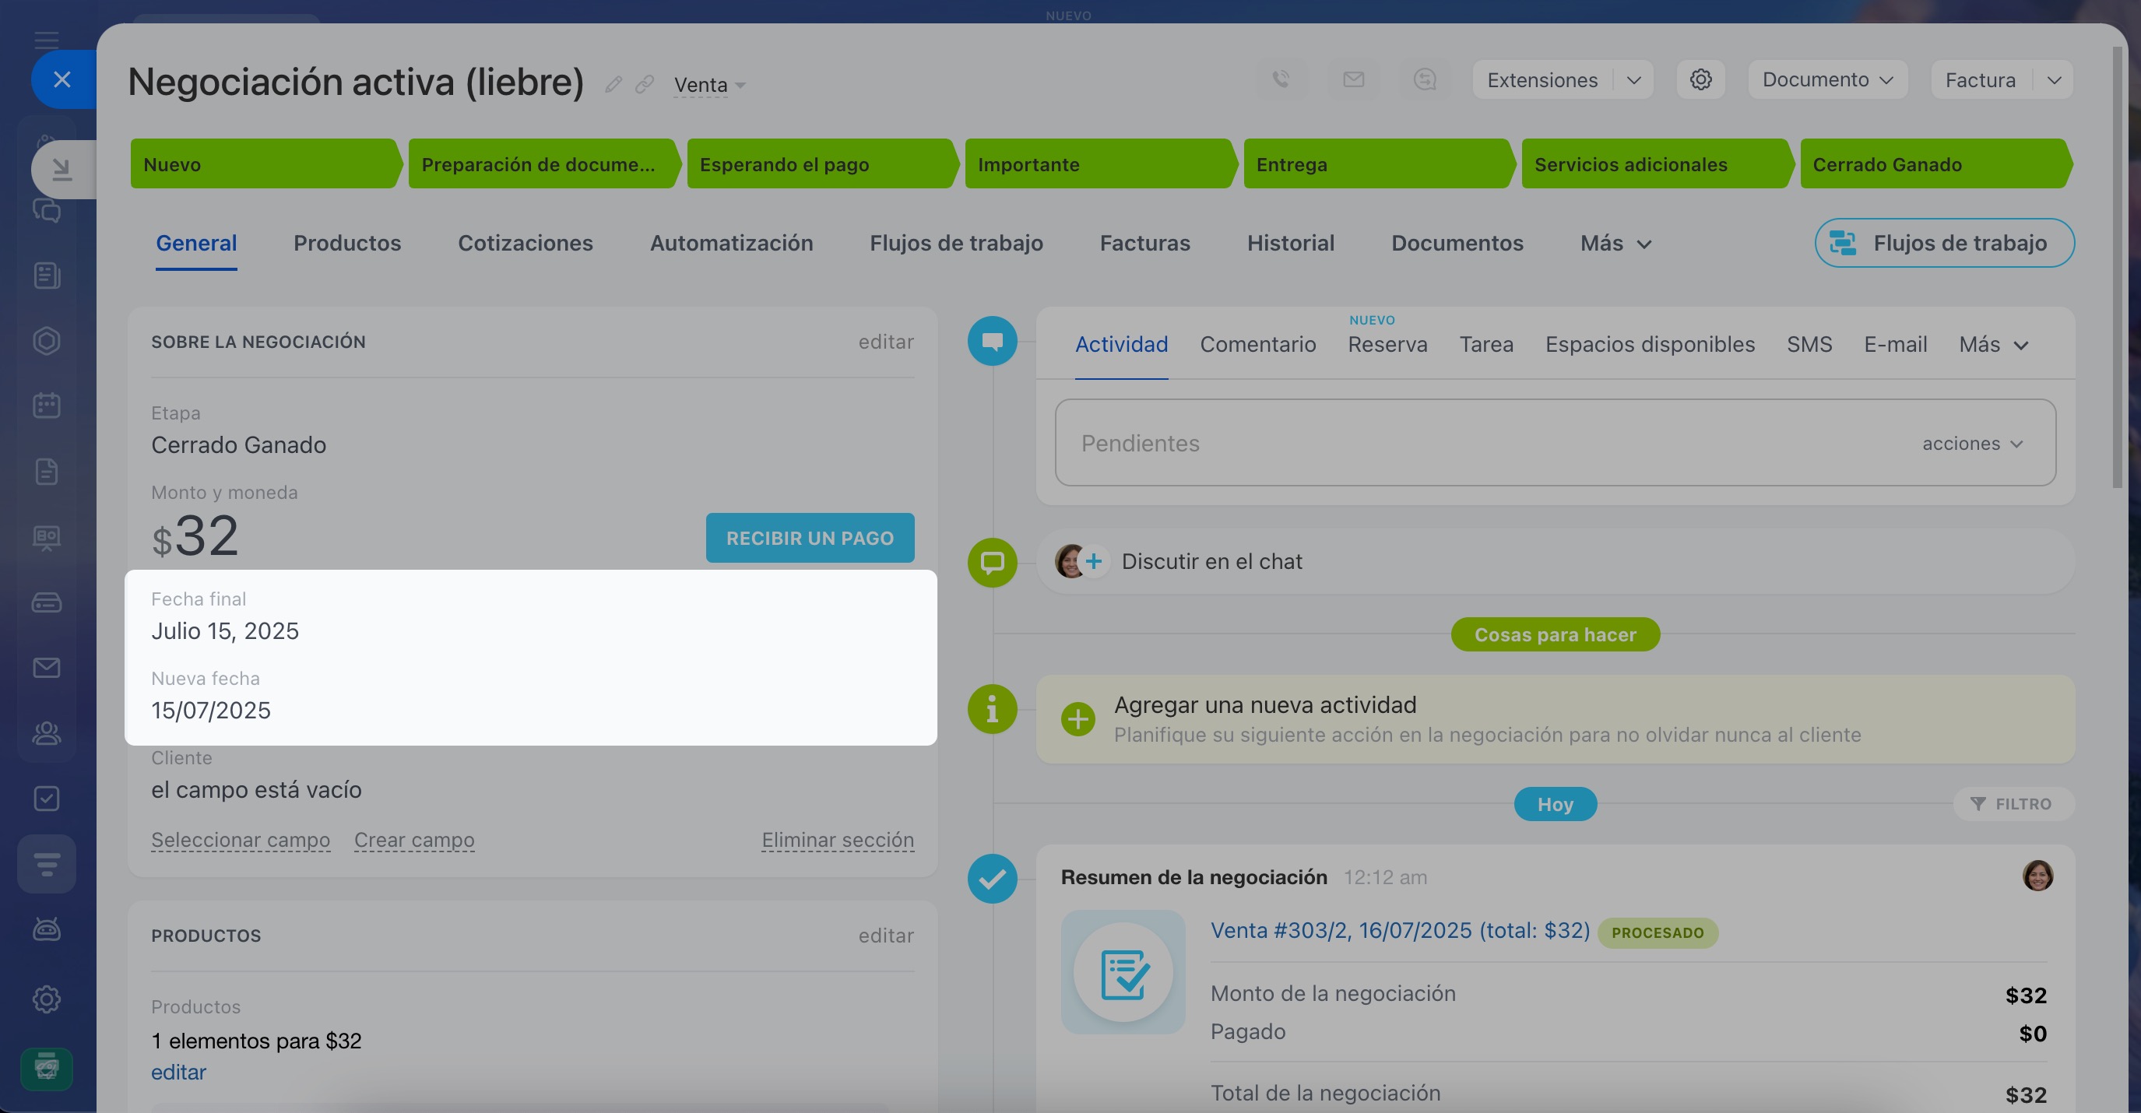The height and width of the screenshot is (1113, 2141).
Task: Edit the Sobre la negociación section
Action: 886,342
